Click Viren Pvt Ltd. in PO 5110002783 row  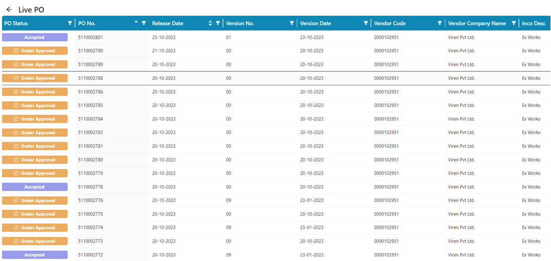pos(462,133)
